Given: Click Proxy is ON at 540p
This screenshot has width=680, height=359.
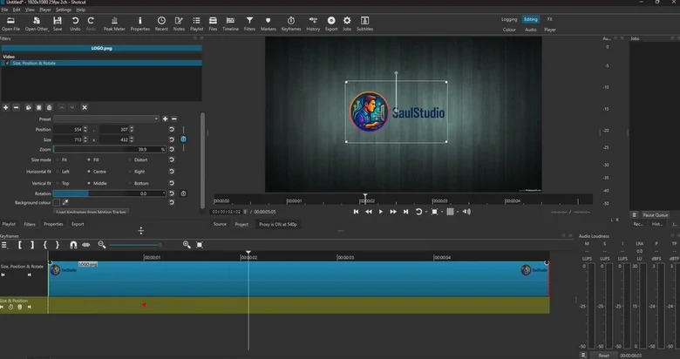Looking at the screenshot, I should click(x=278, y=224).
